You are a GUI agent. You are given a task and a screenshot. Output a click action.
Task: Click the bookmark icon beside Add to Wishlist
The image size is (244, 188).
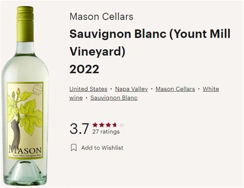pyautogui.click(x=74, y=147)
